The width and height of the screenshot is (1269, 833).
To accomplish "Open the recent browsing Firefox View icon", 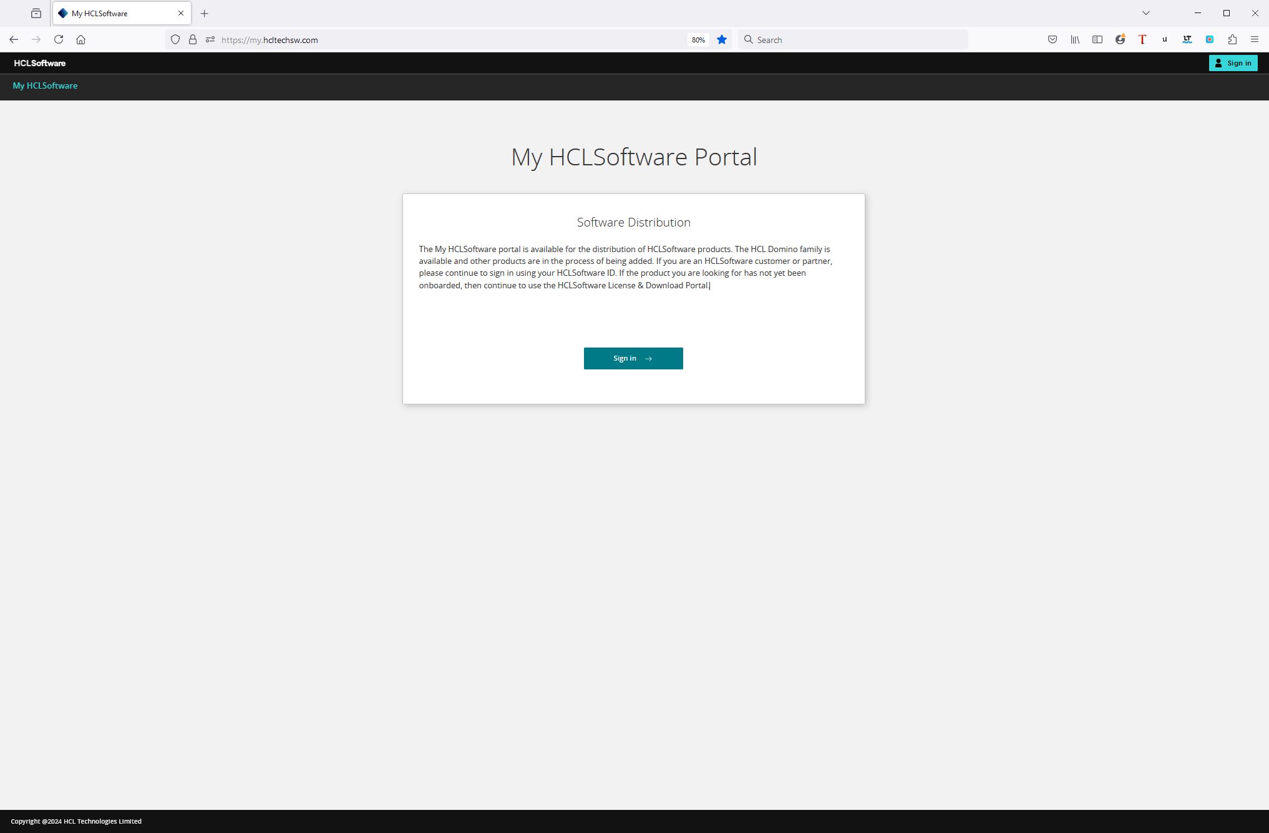I will (x=36, y=13).
